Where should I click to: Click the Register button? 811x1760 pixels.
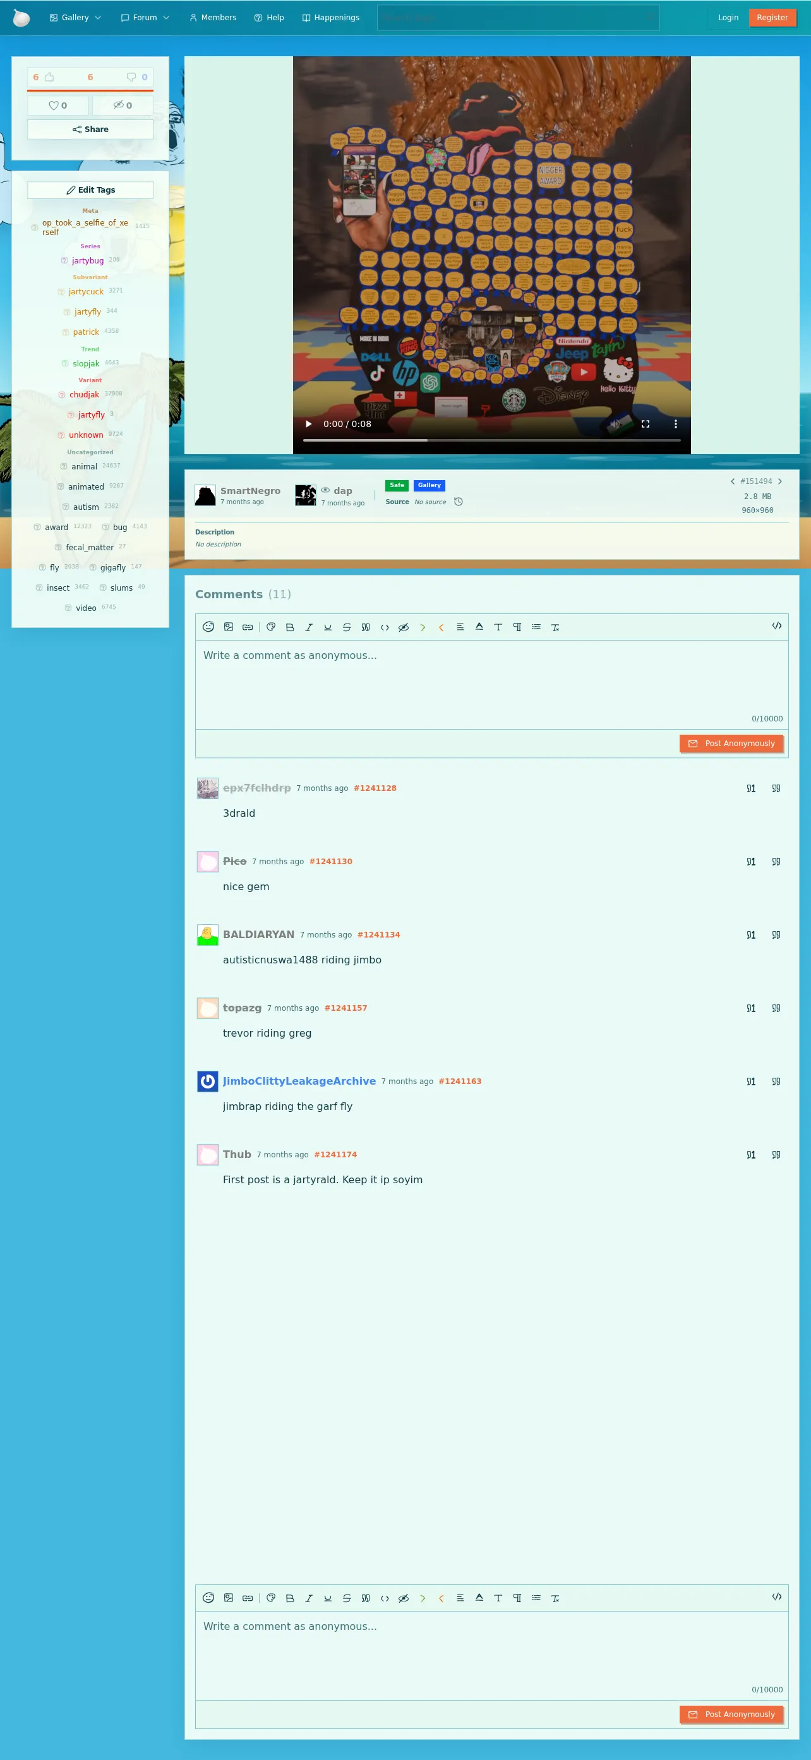772,18
